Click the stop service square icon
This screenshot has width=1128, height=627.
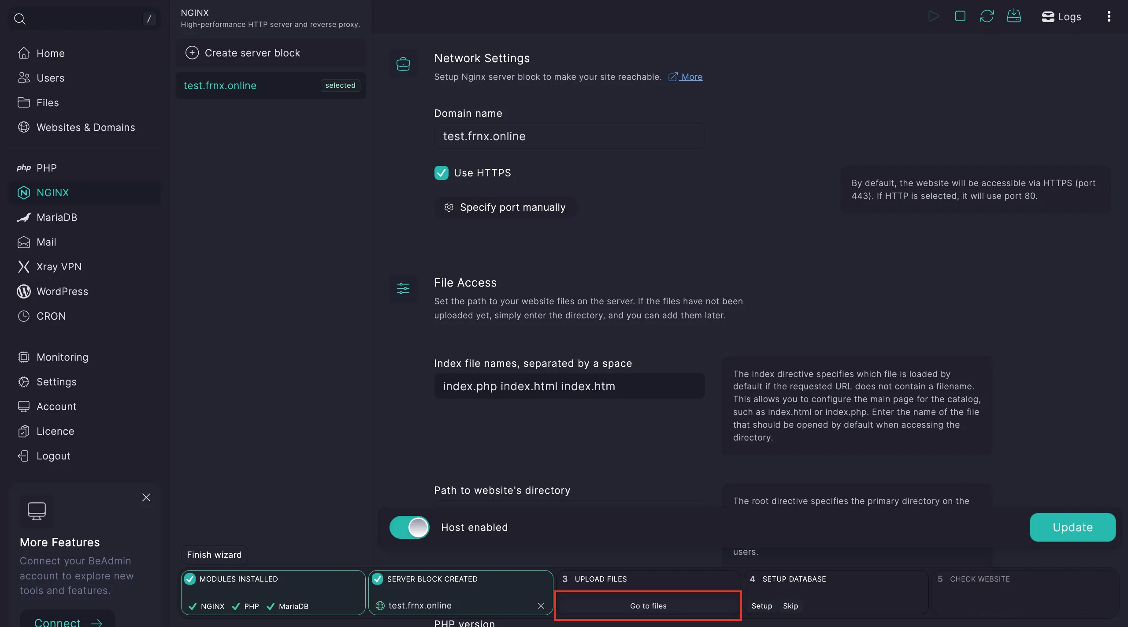coord(960,16)
